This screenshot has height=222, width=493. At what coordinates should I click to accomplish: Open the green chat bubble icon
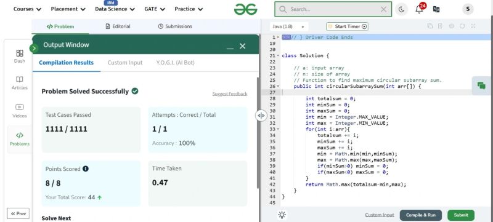pos(481,85)
